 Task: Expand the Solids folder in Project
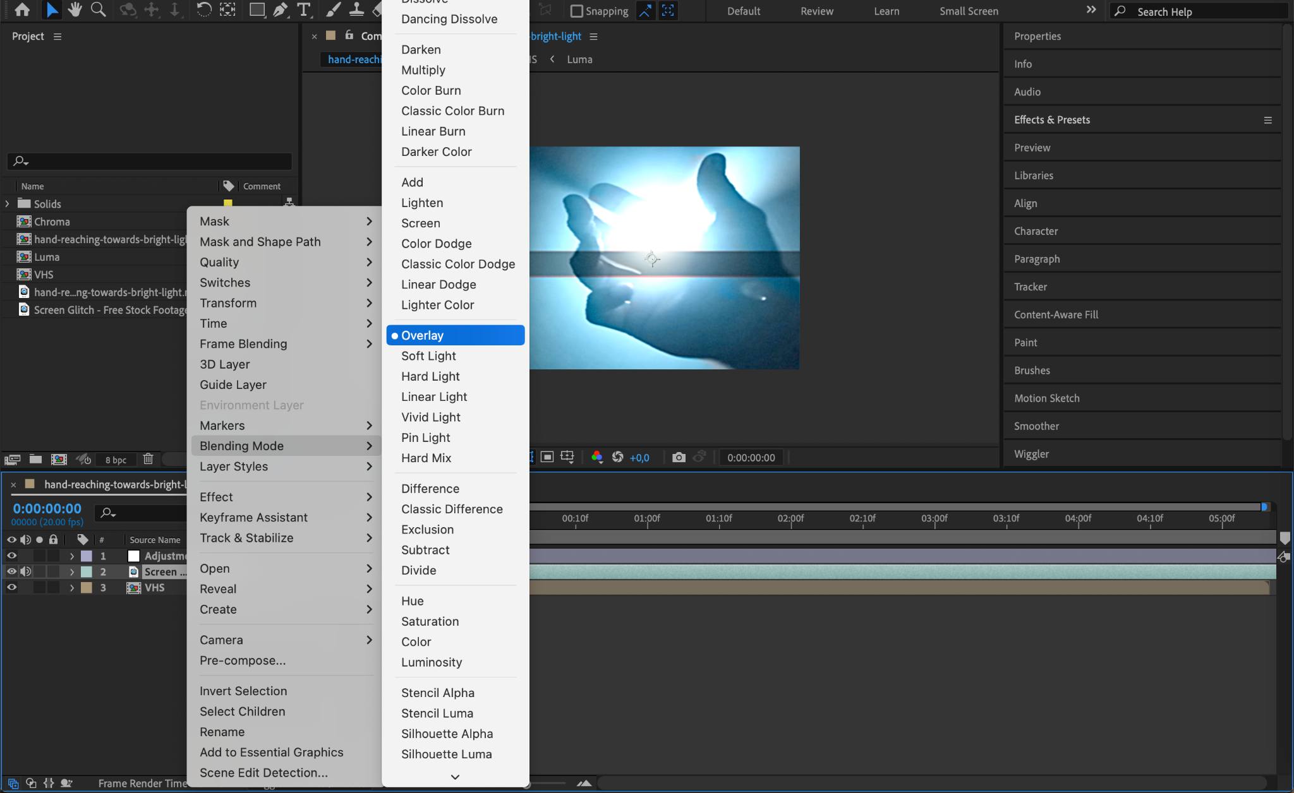[7, 203]
